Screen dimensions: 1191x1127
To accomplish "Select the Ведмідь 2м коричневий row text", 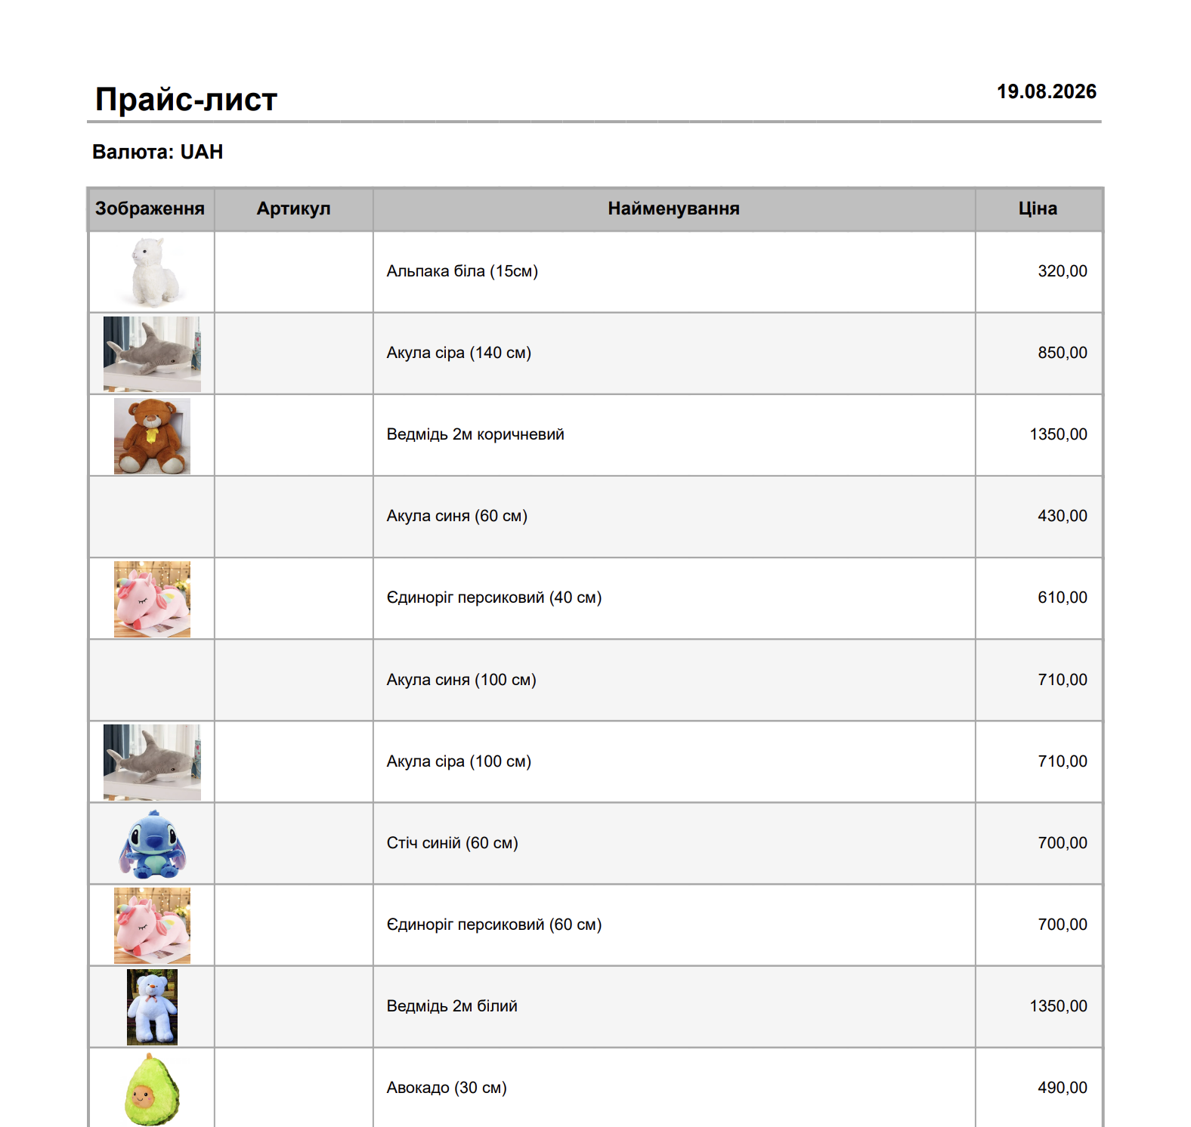I will click(475, 434).
